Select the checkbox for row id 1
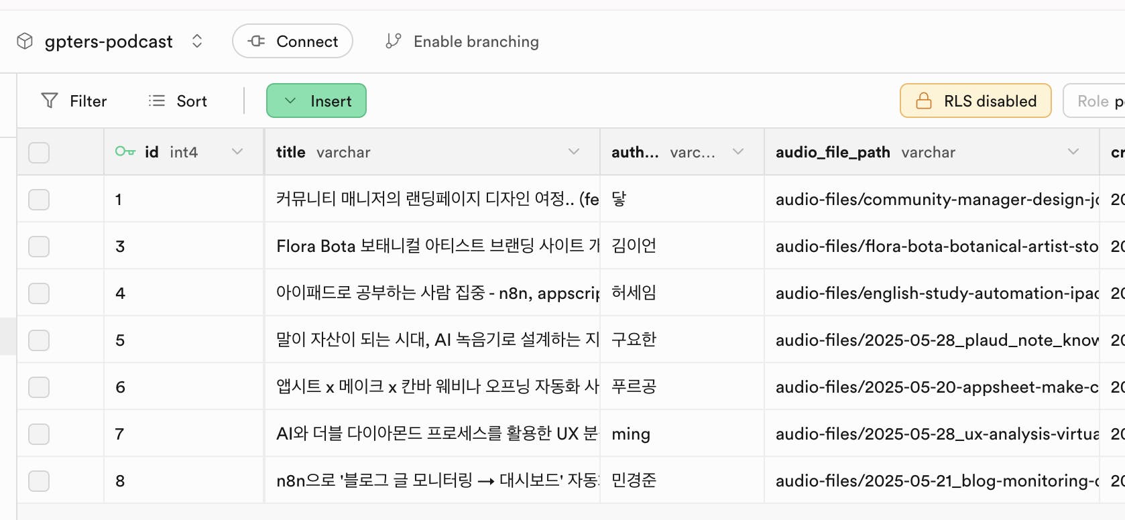The height and width of the screenshot is (520, 1125). pos(39,200)
